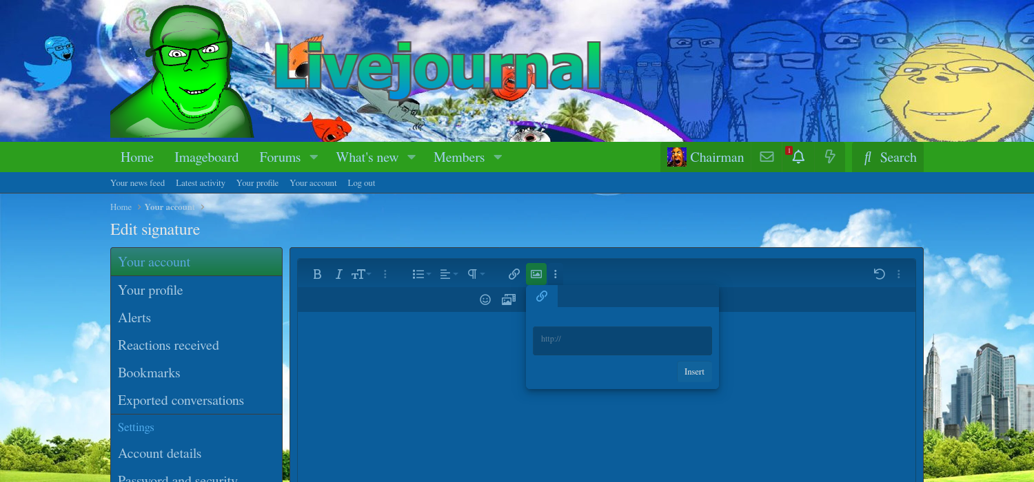This screenshot has height=482, width=1034.
Task: Open the lightning bolt activity menu
Action: (x=830, y=158)
